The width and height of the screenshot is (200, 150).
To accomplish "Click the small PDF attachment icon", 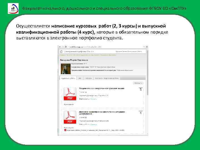I will tap(65, 130).
